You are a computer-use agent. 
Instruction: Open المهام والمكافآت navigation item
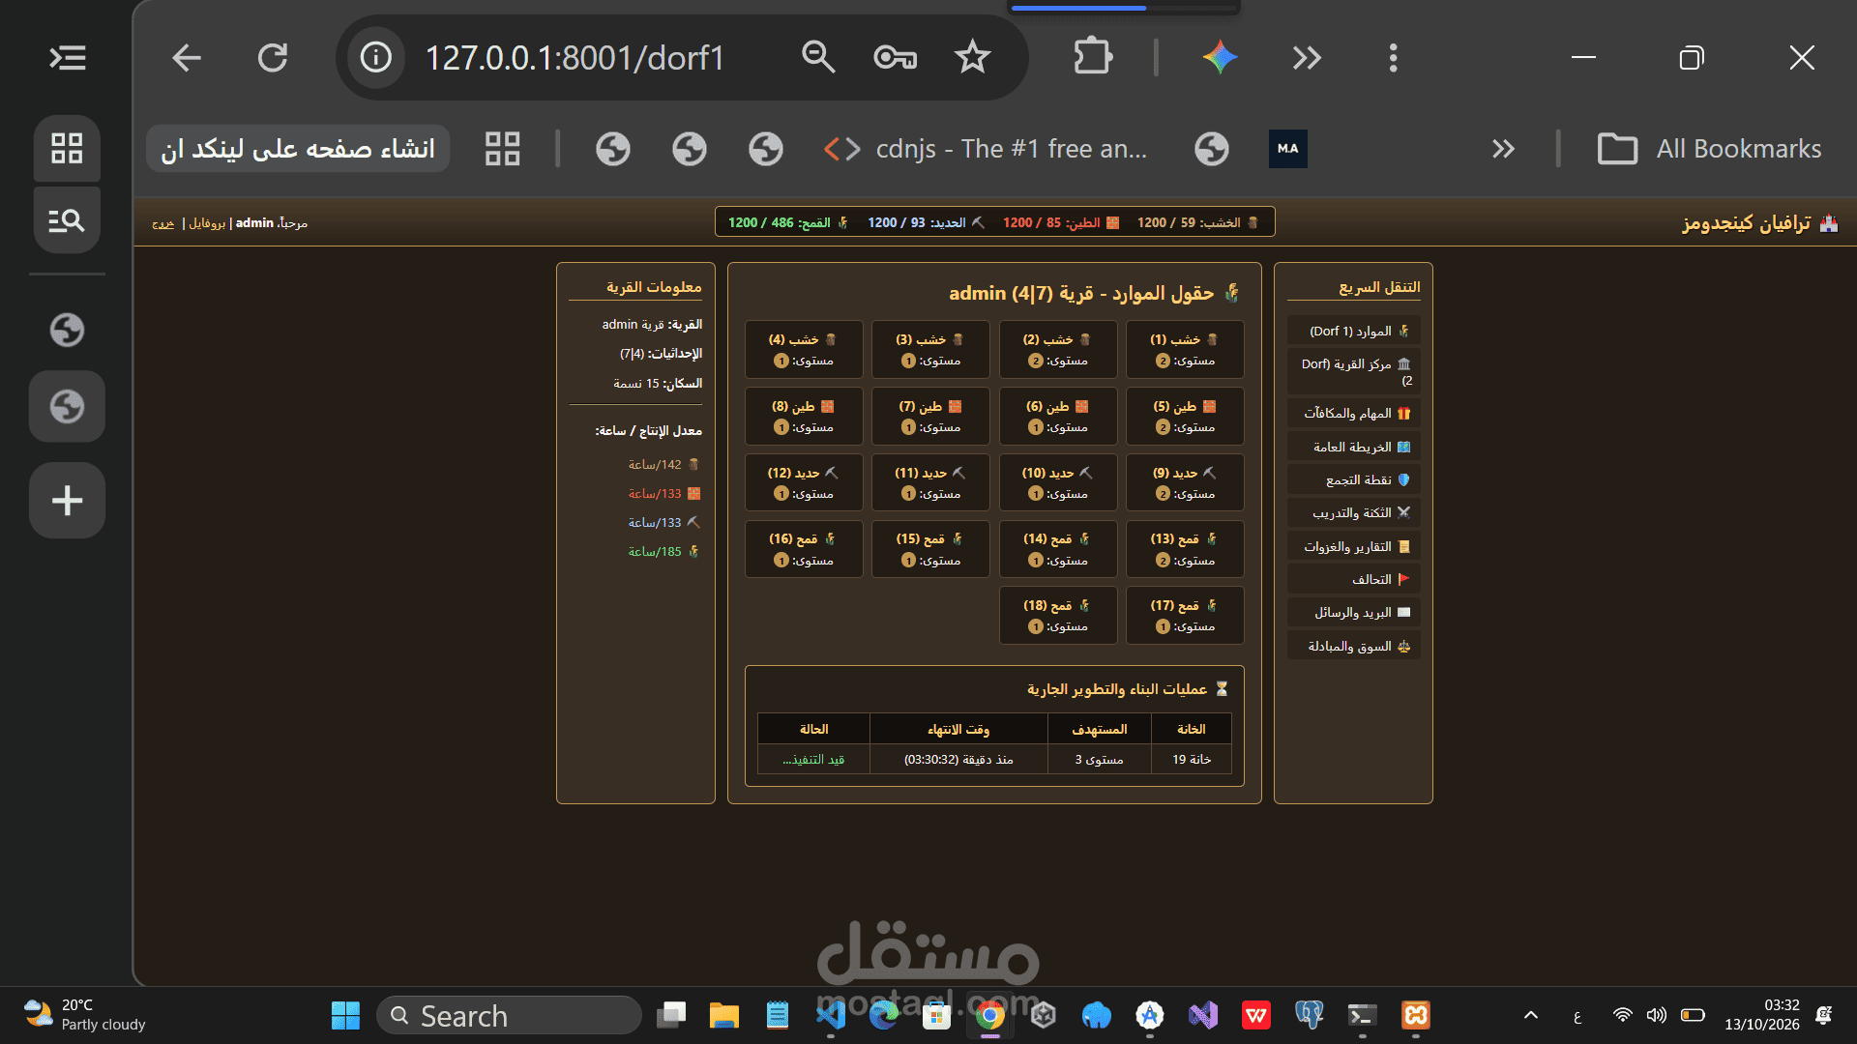click(1354, 413)
